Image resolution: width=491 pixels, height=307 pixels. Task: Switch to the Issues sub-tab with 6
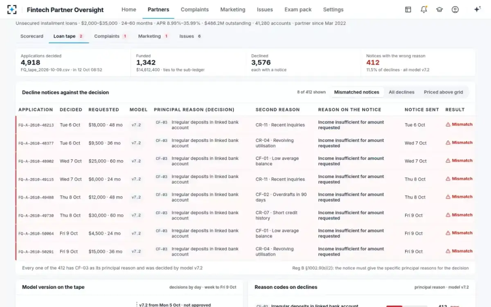(x=190, y=36)
